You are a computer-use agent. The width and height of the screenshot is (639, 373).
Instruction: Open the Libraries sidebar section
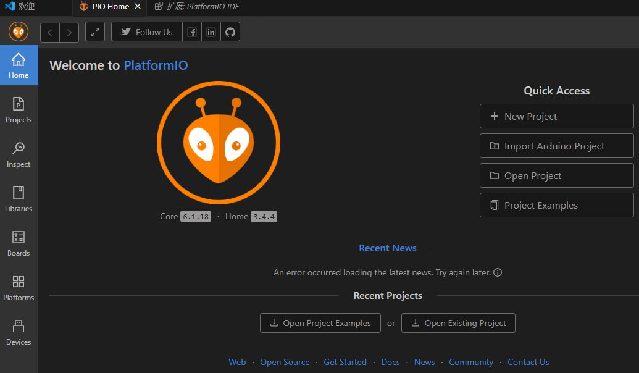pos(19,199)
